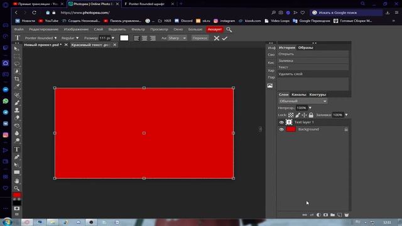Switch to Каналы tab
Viewport: 402px width, 226px height.
pos(299,95)
